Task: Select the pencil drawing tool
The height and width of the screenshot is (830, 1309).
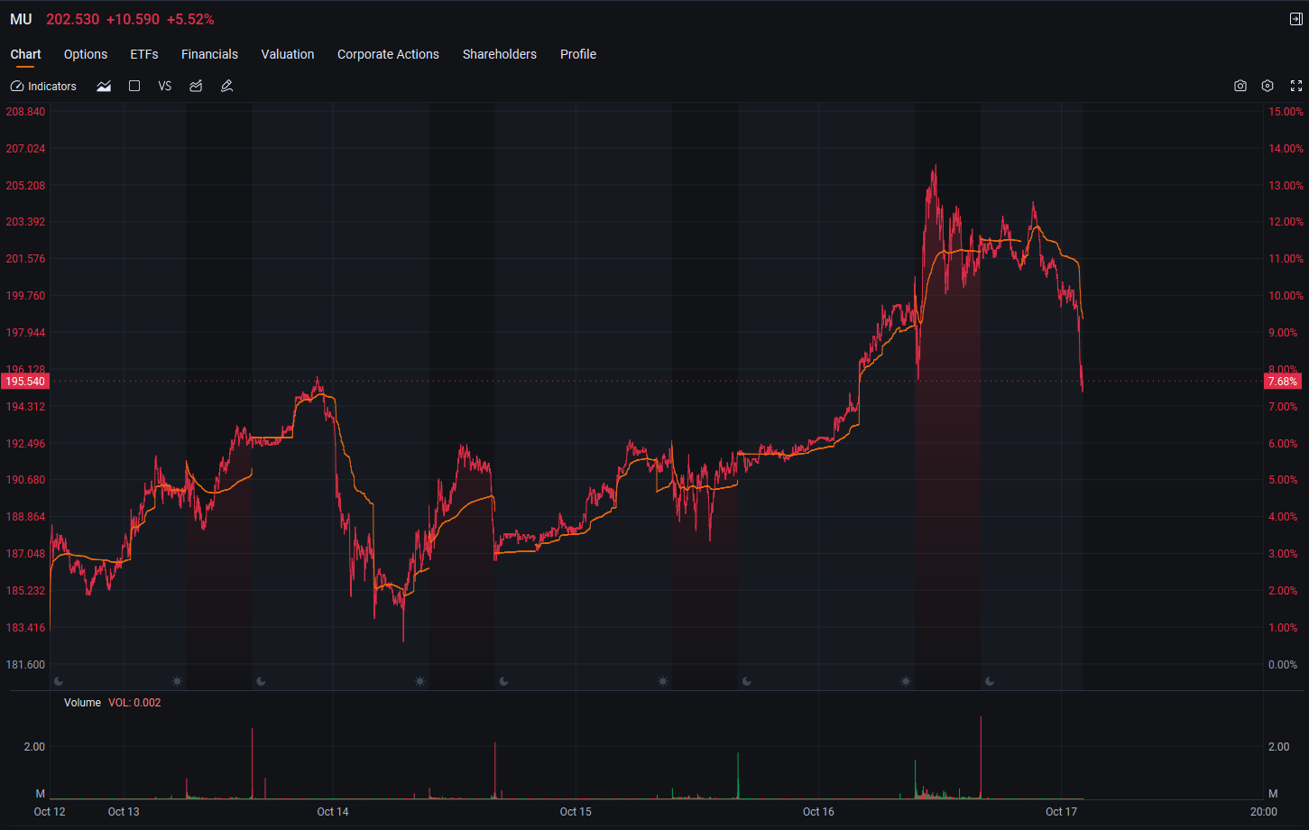Action: [x=226, y=87]
